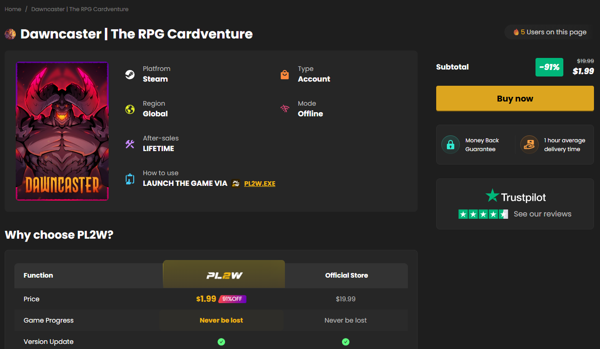The height and width of the screenshot is (349, 600).
Task: Click the Subtotal label
Action: pos(452,67)
